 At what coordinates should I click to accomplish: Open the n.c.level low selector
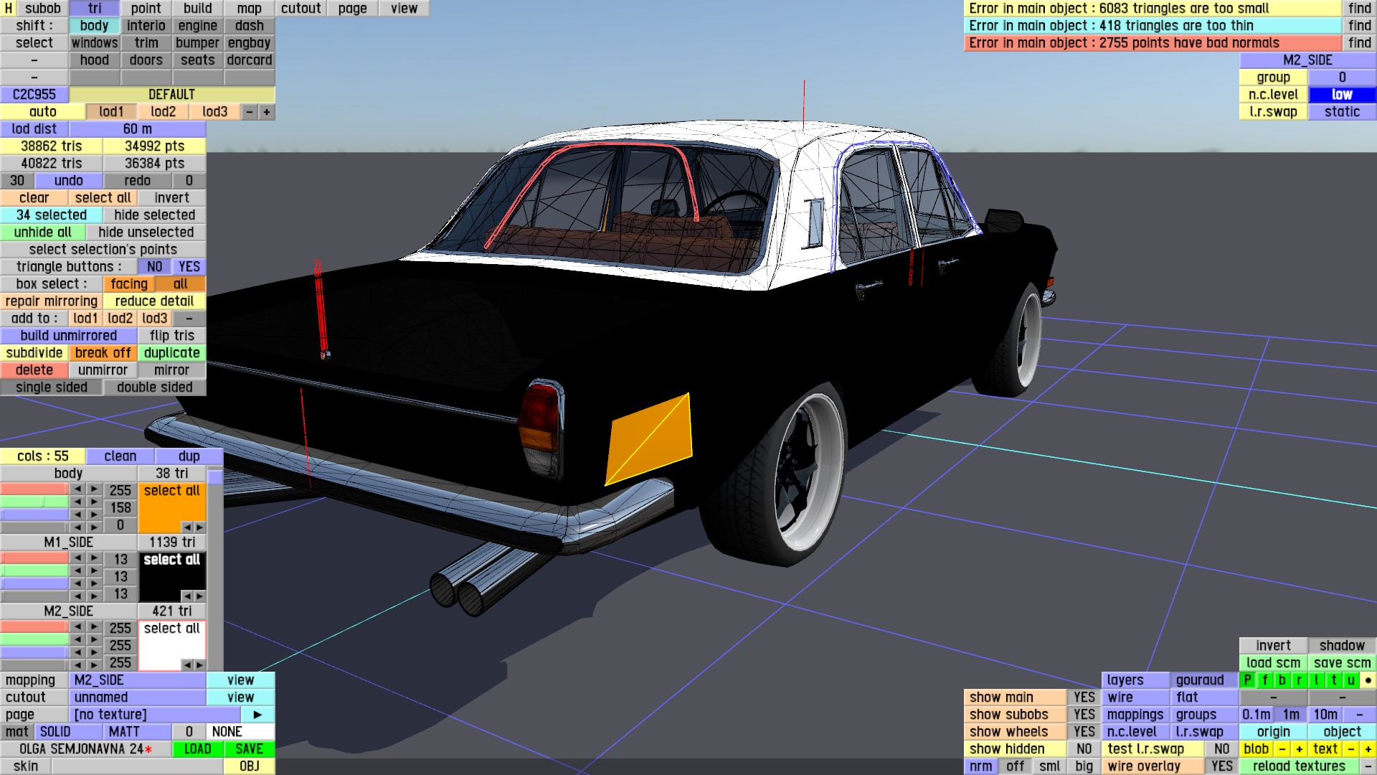(x=1342, y=95)
